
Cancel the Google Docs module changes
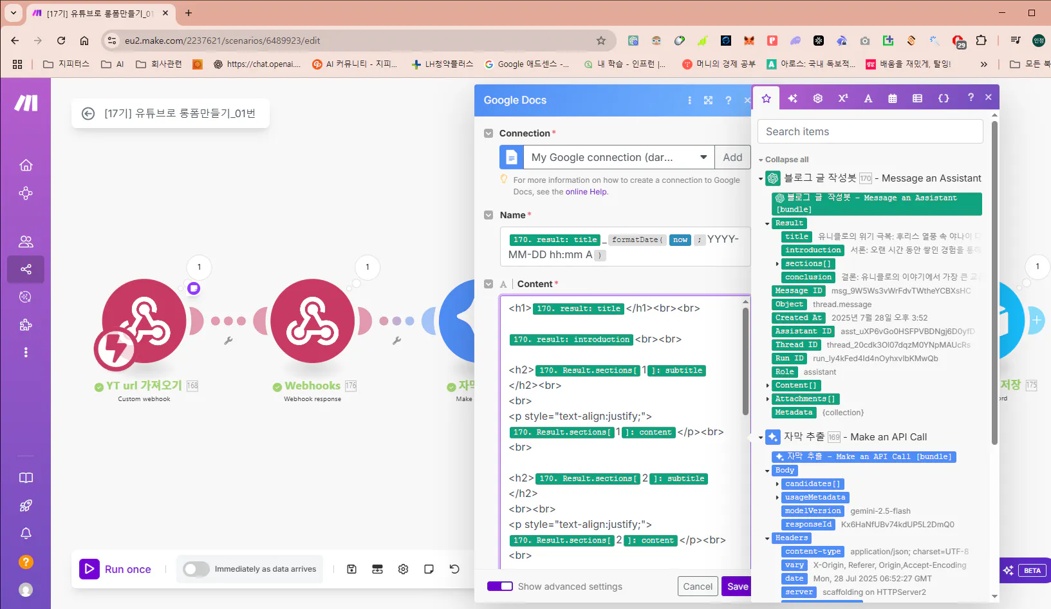tap(698, 586)
